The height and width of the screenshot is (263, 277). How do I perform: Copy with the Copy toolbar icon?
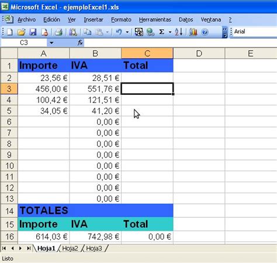click(x=87, y=32)
